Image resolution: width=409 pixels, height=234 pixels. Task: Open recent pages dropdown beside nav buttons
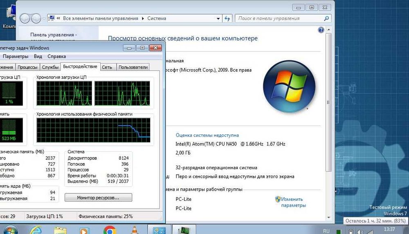[44, 18]
